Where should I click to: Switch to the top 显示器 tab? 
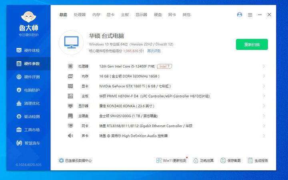pyautogui.click(x=142, y=15)
